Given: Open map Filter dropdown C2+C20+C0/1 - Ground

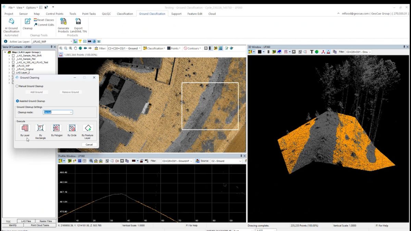Looking at the screenshot, I should [x=124, y=48].
